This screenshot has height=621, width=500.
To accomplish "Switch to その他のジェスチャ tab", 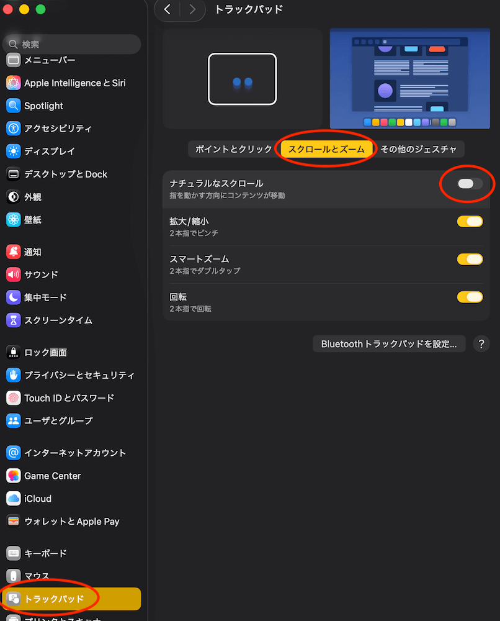I will (418, 149).
